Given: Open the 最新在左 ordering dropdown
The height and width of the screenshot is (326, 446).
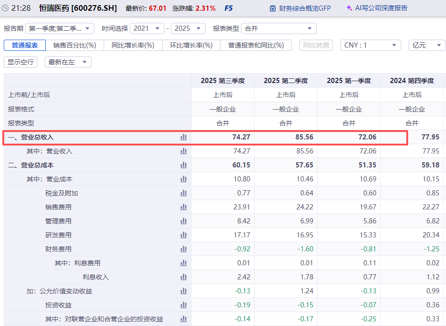Looking at the screenshot, I should coord(68,62).
